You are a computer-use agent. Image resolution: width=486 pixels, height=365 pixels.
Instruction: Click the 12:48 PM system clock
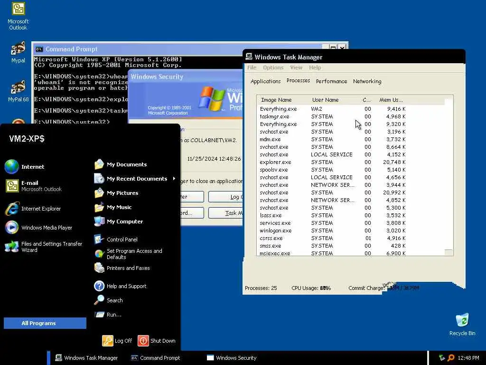(x=468, y=358)
